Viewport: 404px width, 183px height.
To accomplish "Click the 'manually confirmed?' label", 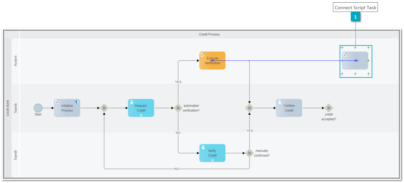I will 262,153.
